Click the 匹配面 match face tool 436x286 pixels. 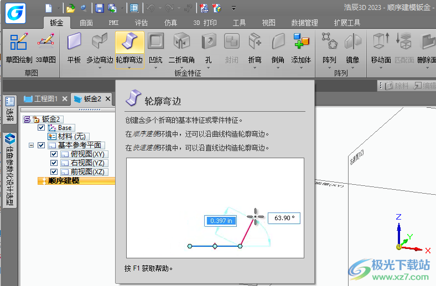click(404, 48)
